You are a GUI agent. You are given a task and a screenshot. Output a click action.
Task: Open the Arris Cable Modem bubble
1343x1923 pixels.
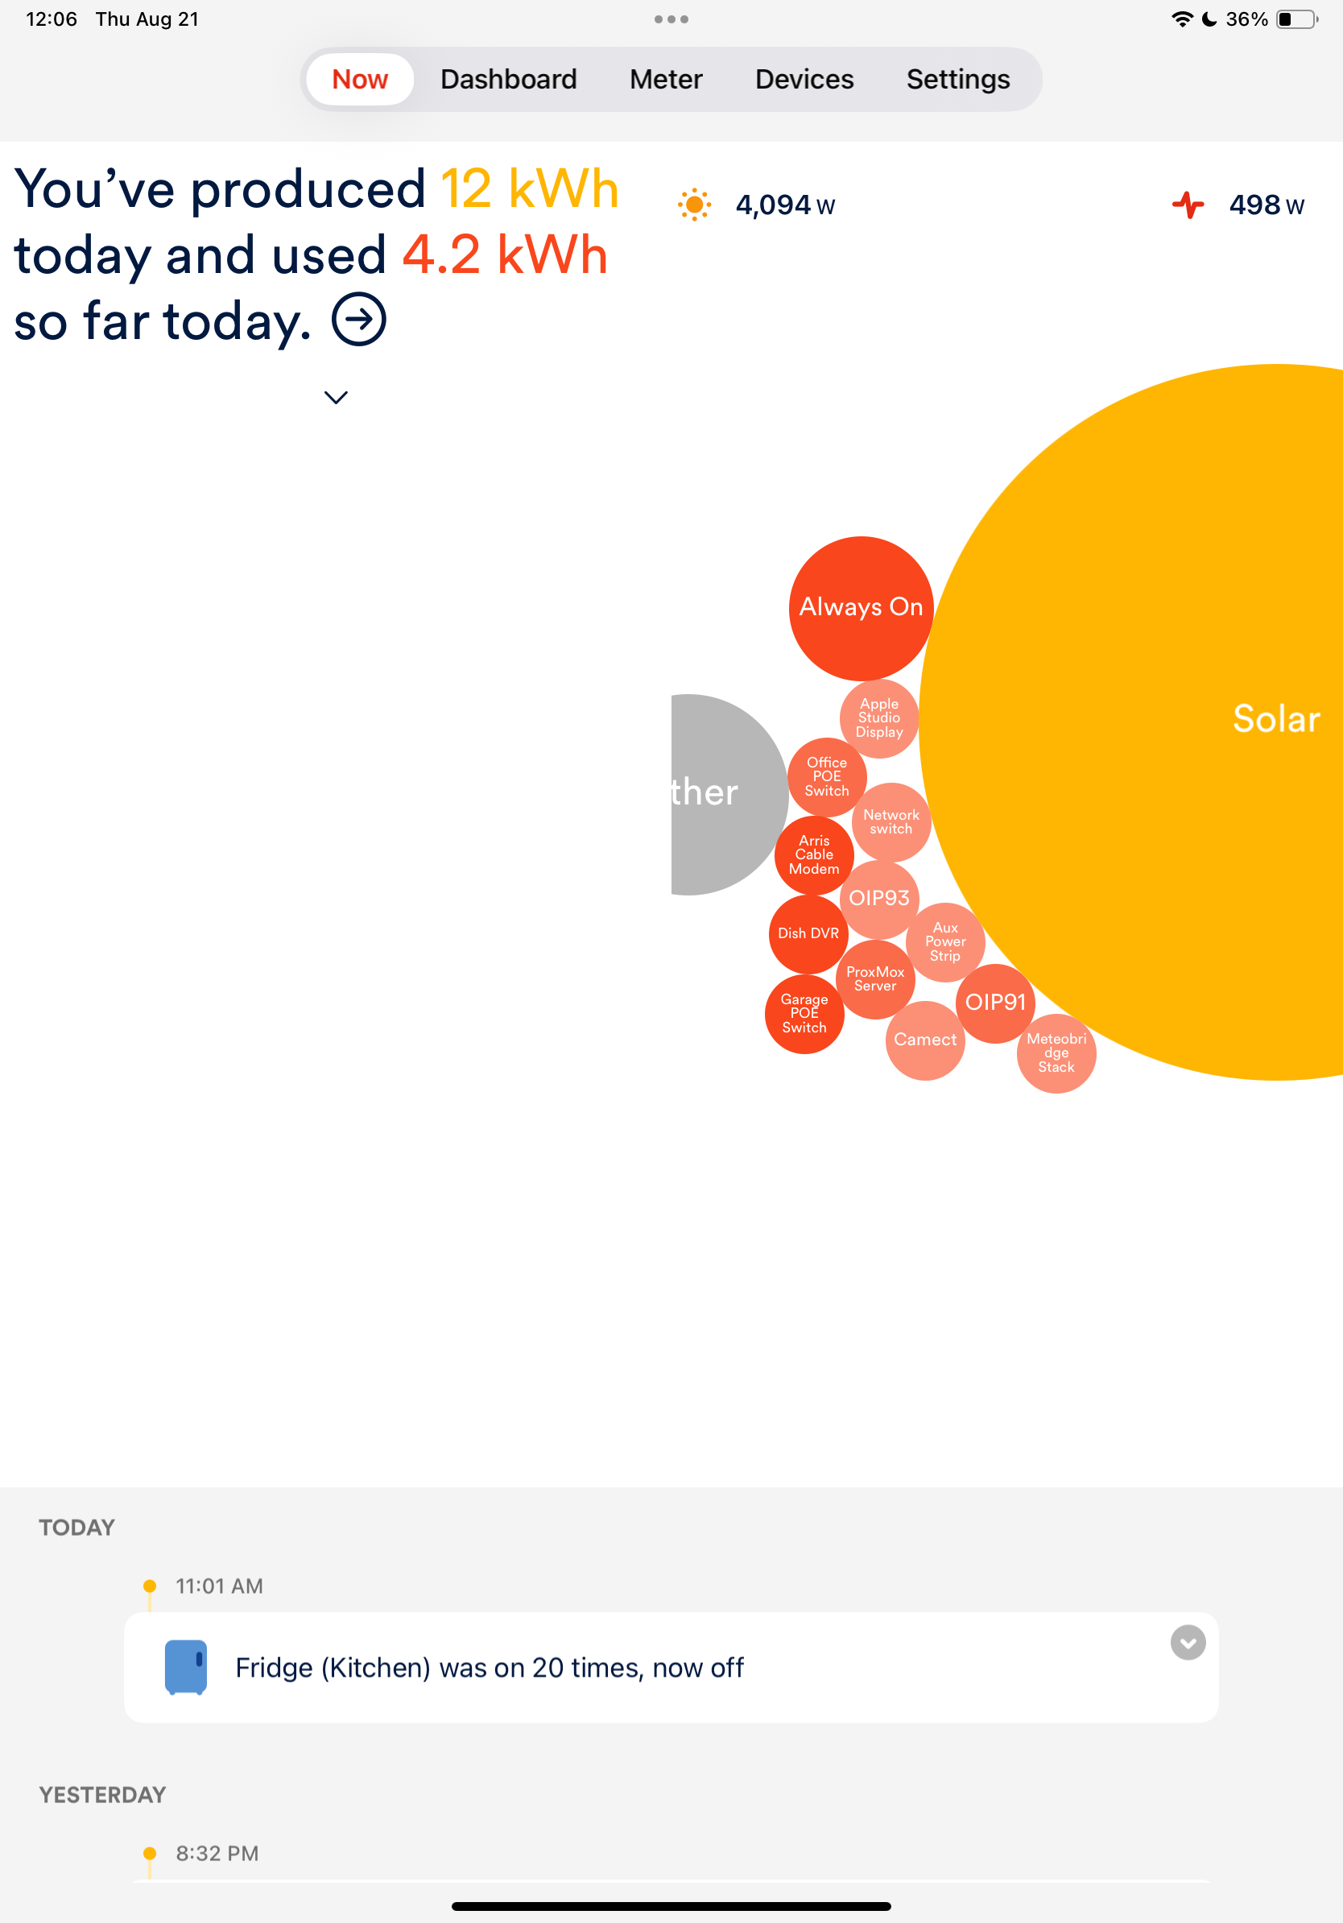coord(813,855)
